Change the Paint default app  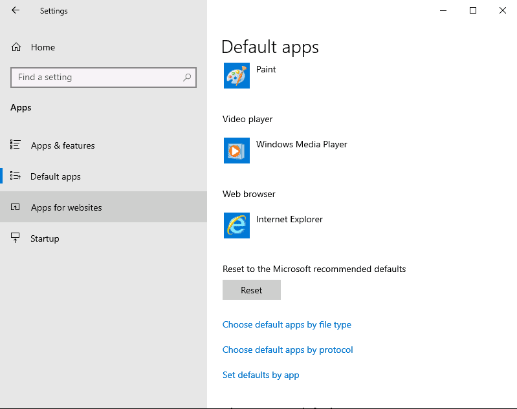pos(250,76)
